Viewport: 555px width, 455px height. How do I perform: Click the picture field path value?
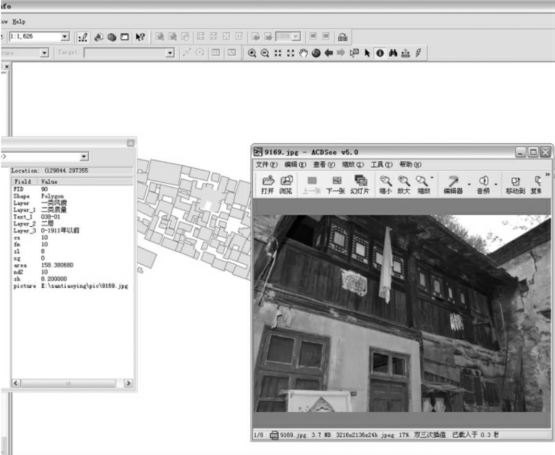pyautogui.click(x=85, y=286)
